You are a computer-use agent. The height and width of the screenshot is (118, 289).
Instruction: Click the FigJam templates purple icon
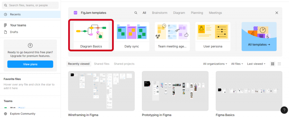[75, 13]
